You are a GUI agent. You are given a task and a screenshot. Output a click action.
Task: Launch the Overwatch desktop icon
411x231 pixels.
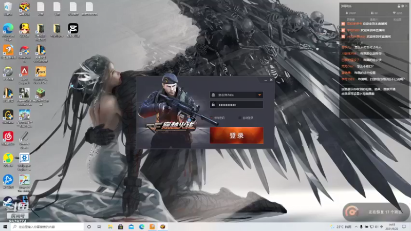(x=8, y=71)
